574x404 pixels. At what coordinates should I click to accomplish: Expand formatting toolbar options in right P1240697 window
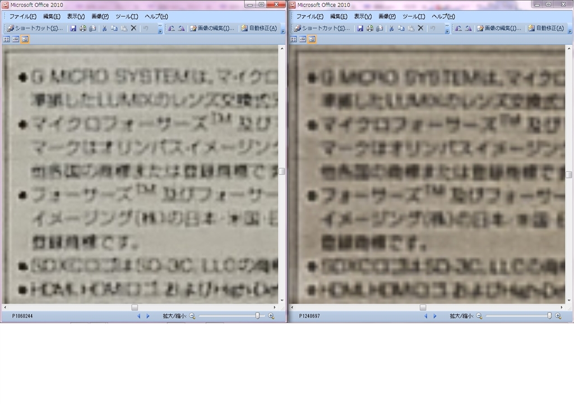pyautogui.click(x=570, y=29)
